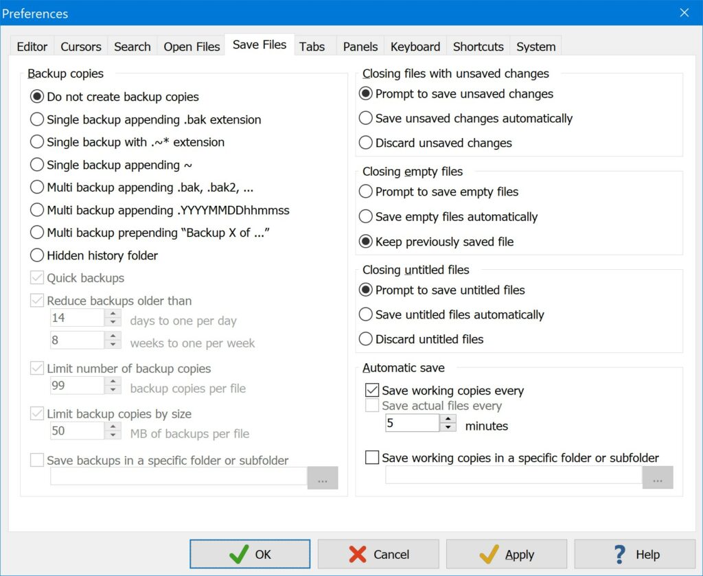Select Multi backup appending .YYYYMMDDhhmmss

159,210
